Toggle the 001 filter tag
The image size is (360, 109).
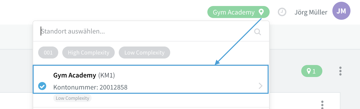tap(48, 53)
